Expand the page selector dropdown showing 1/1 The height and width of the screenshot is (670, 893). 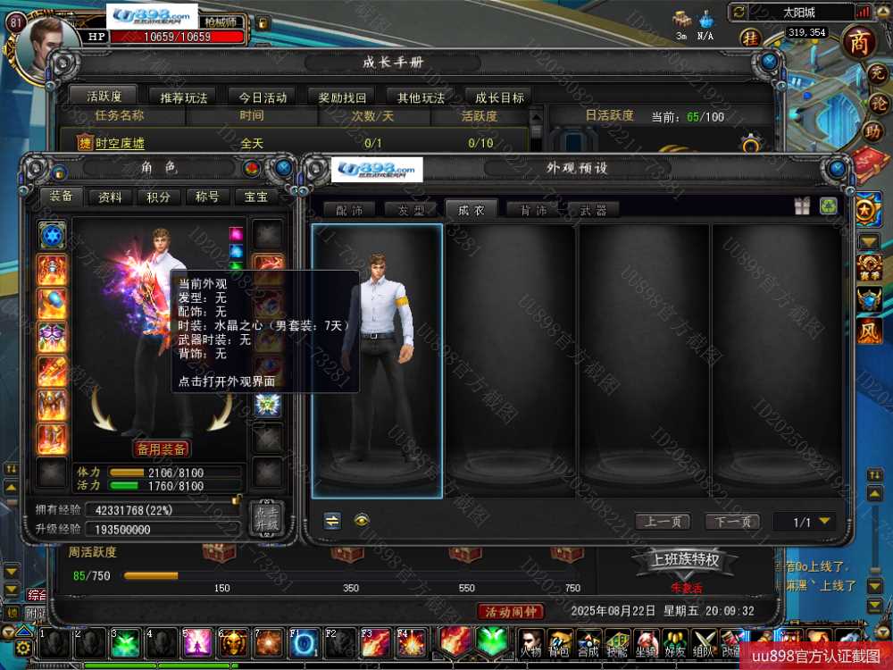(824, 521)
